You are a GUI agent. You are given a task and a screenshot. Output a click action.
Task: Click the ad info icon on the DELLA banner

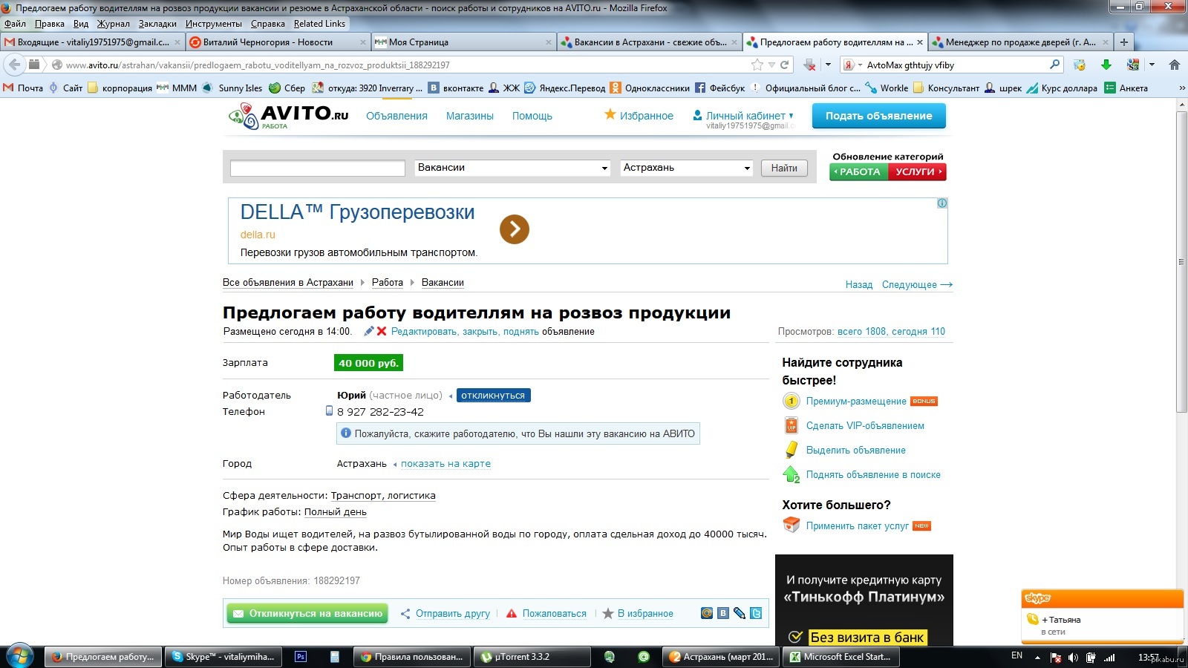[941, 203]
